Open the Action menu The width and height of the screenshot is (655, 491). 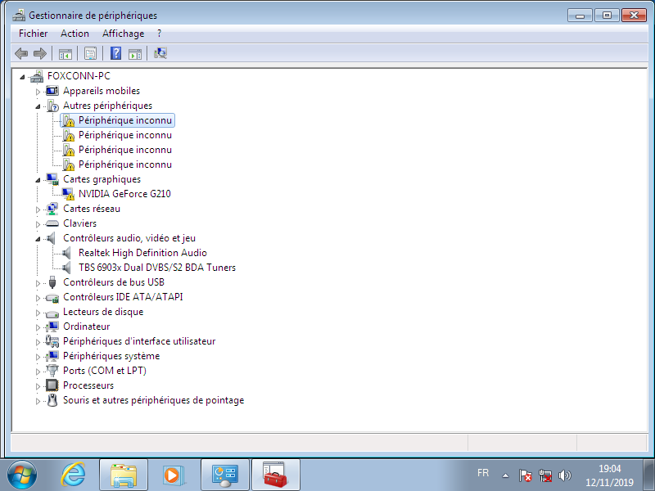75,34
